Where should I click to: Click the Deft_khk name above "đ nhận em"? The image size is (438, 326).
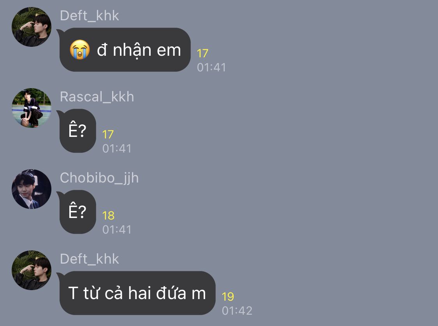click(x=90, y=16)
